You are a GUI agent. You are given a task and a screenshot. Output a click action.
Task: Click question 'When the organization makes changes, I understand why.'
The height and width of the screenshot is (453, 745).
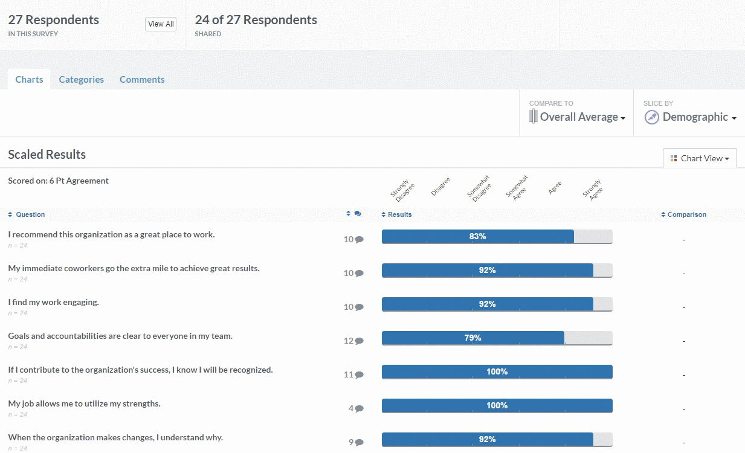tap(115, 437)
